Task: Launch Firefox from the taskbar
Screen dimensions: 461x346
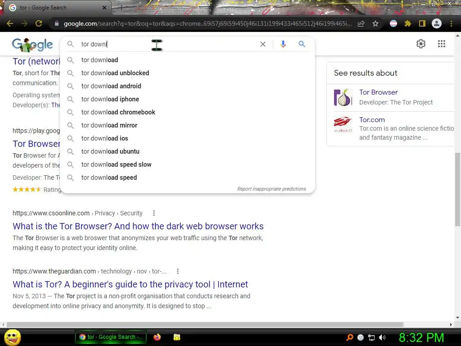Action: click(x=157, y=337)
